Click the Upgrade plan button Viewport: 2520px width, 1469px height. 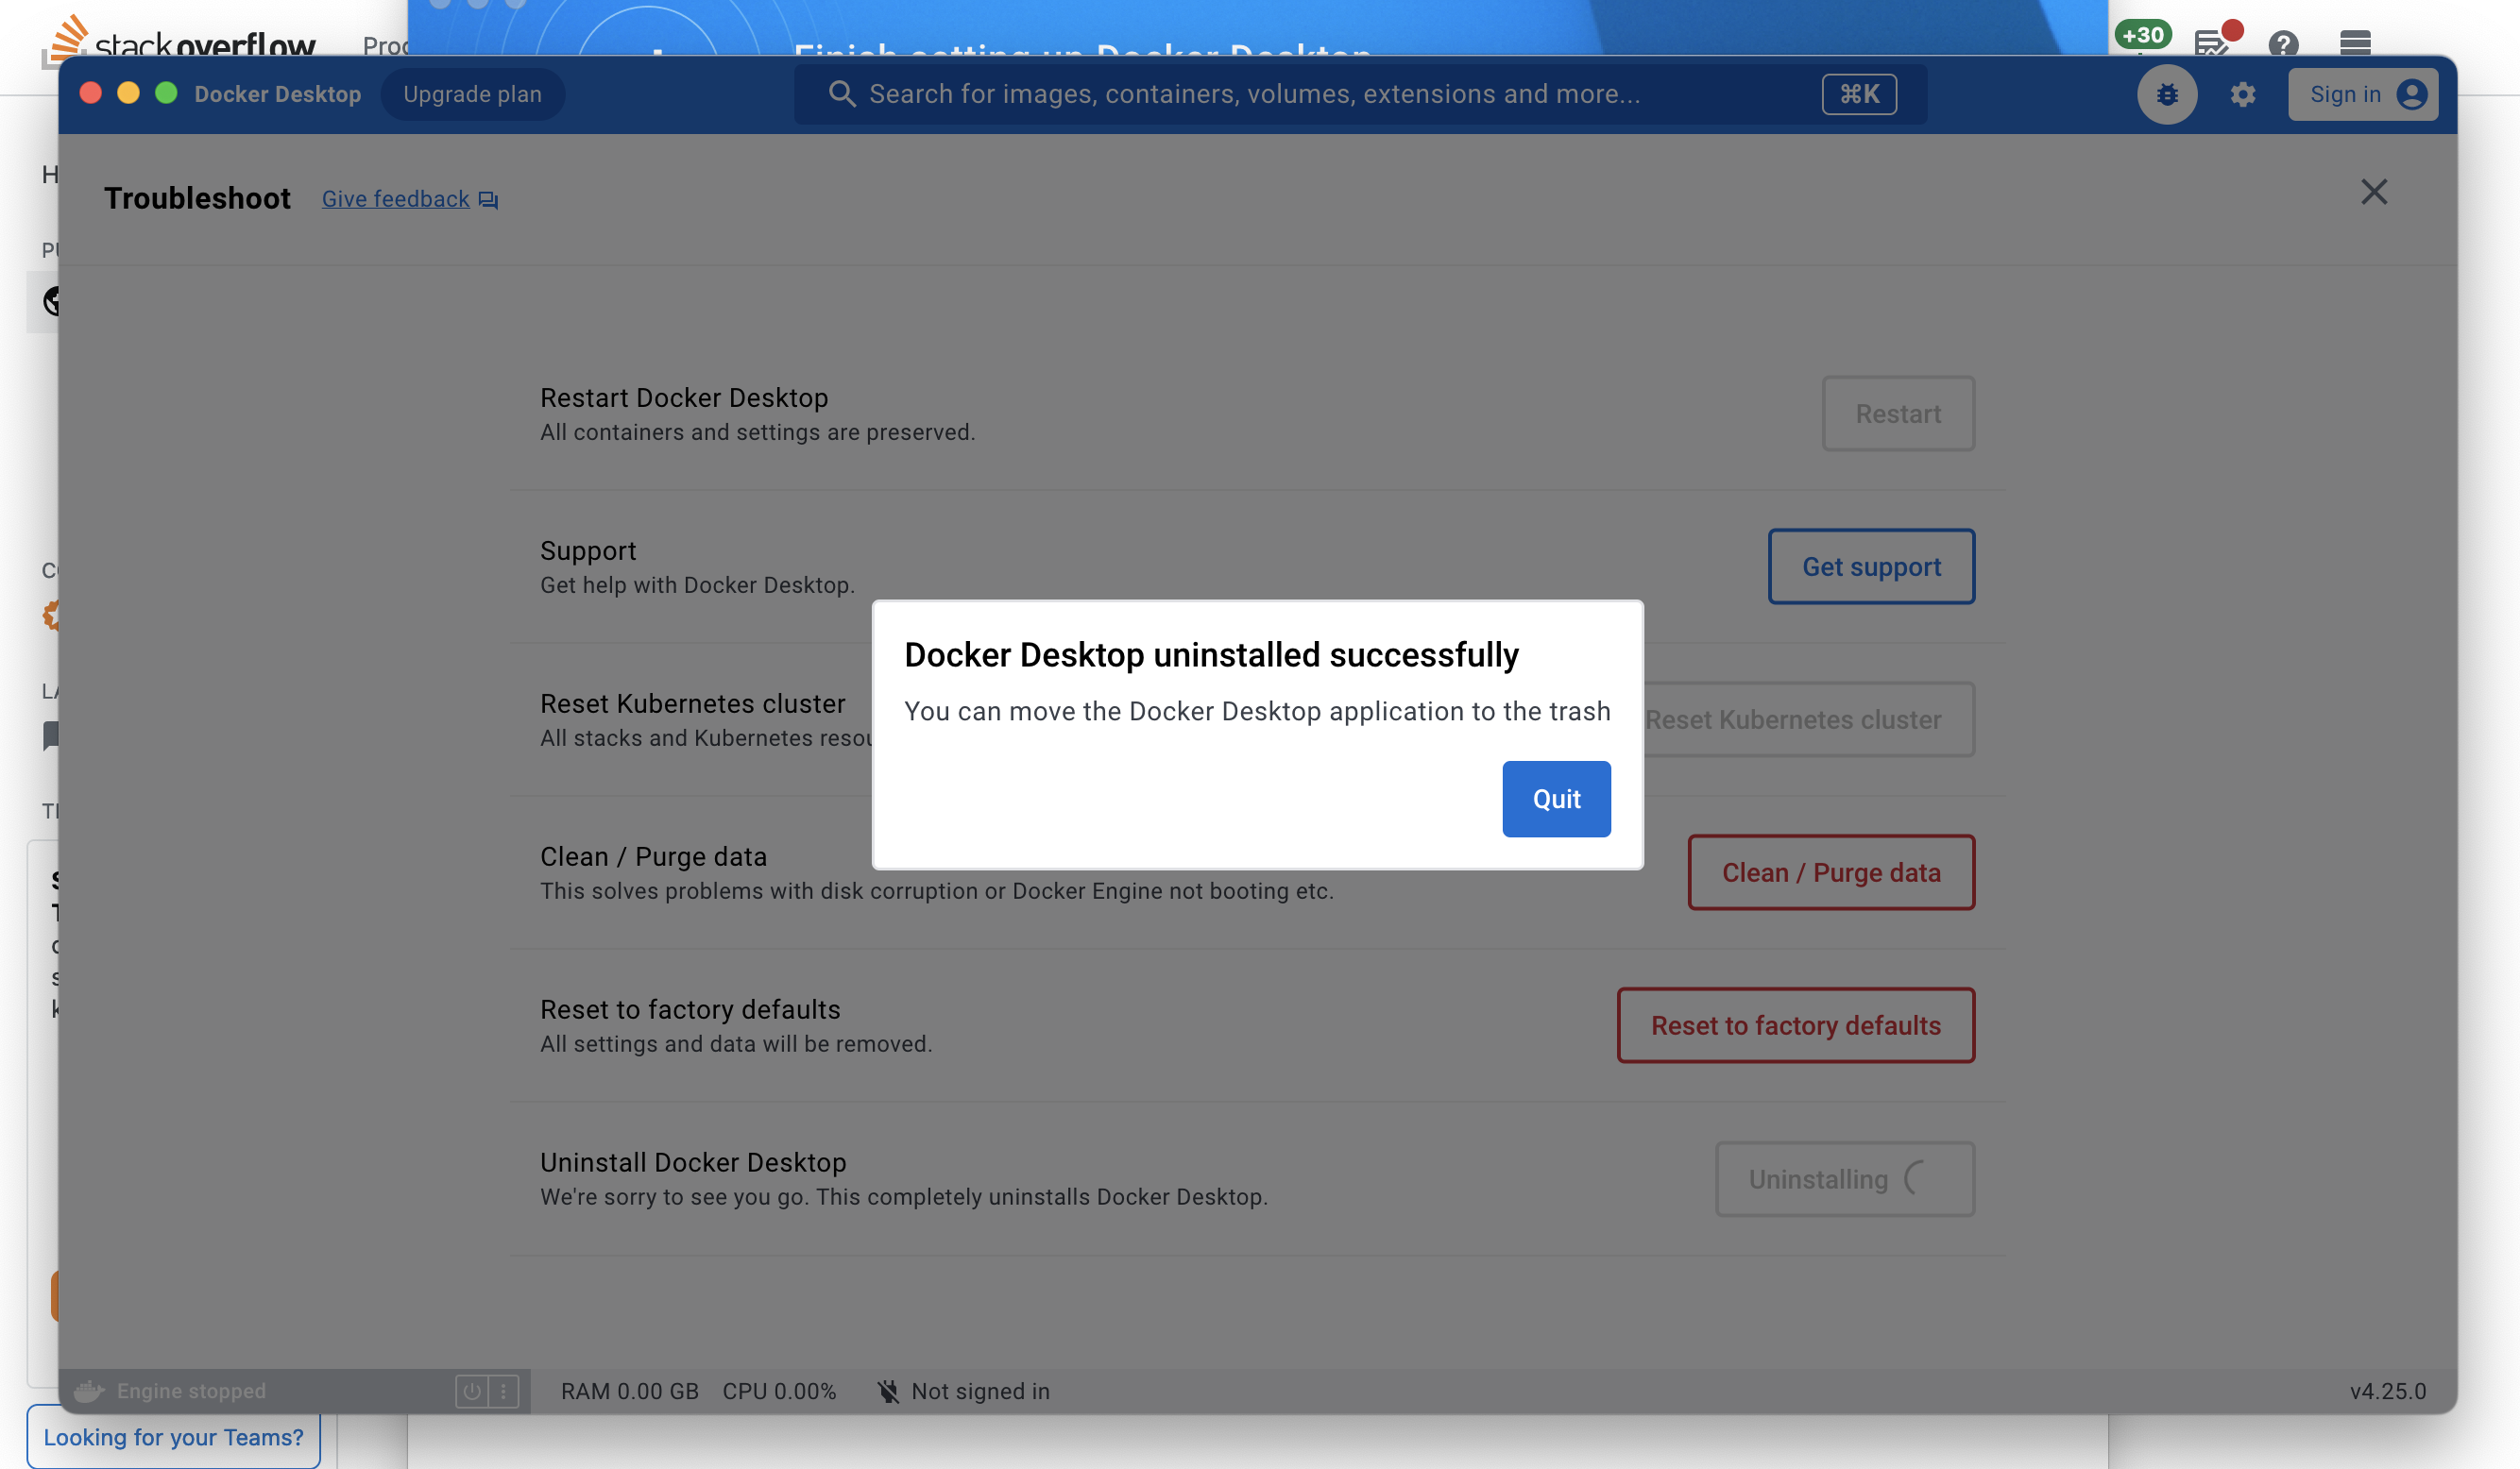[x=472, y=93]
